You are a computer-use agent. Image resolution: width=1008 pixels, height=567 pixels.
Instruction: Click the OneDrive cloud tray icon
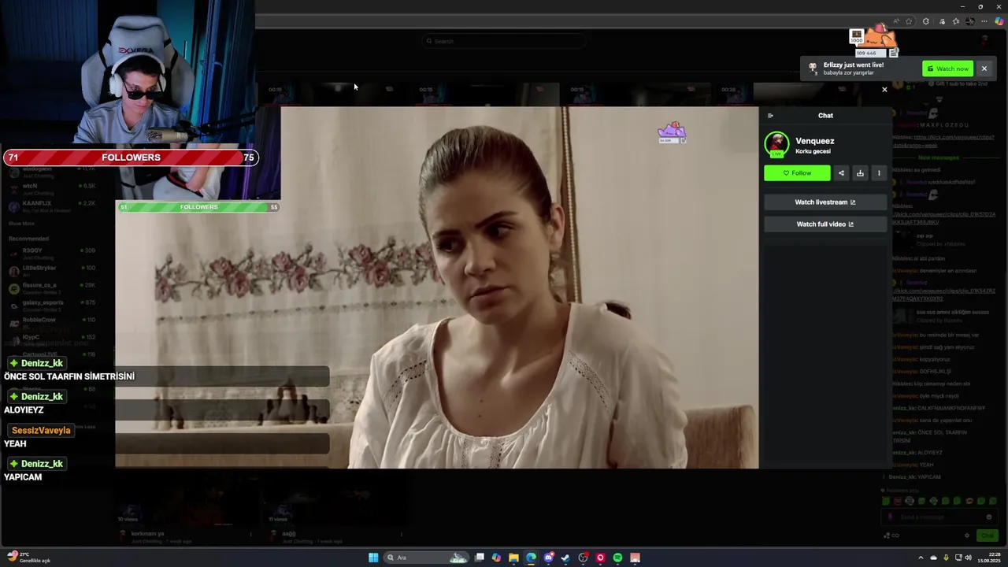pyautogui.click(x=934, y=558)
